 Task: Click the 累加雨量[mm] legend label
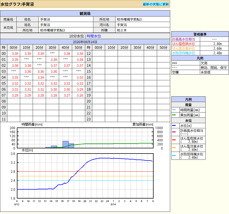click(190, 115)
